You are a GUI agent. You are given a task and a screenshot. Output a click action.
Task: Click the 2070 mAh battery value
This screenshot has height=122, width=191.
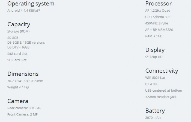[153, 118]
